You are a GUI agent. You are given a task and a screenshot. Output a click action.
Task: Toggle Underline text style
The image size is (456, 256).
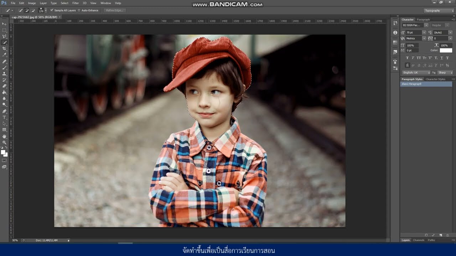click(x=442, y=58)
